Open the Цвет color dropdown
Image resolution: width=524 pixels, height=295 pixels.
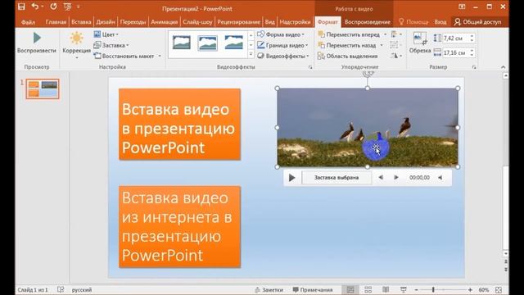pos(106,34)
